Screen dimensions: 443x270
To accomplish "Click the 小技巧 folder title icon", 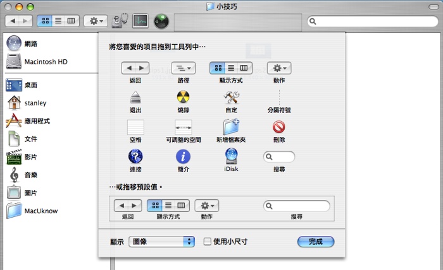I will point(210,6).
